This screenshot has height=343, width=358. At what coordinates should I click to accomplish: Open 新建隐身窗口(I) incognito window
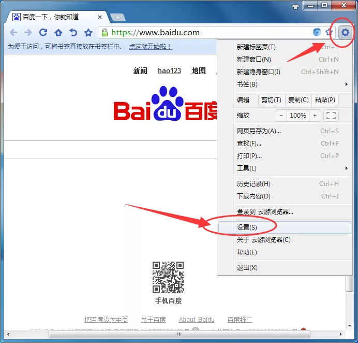pos(285,72)
